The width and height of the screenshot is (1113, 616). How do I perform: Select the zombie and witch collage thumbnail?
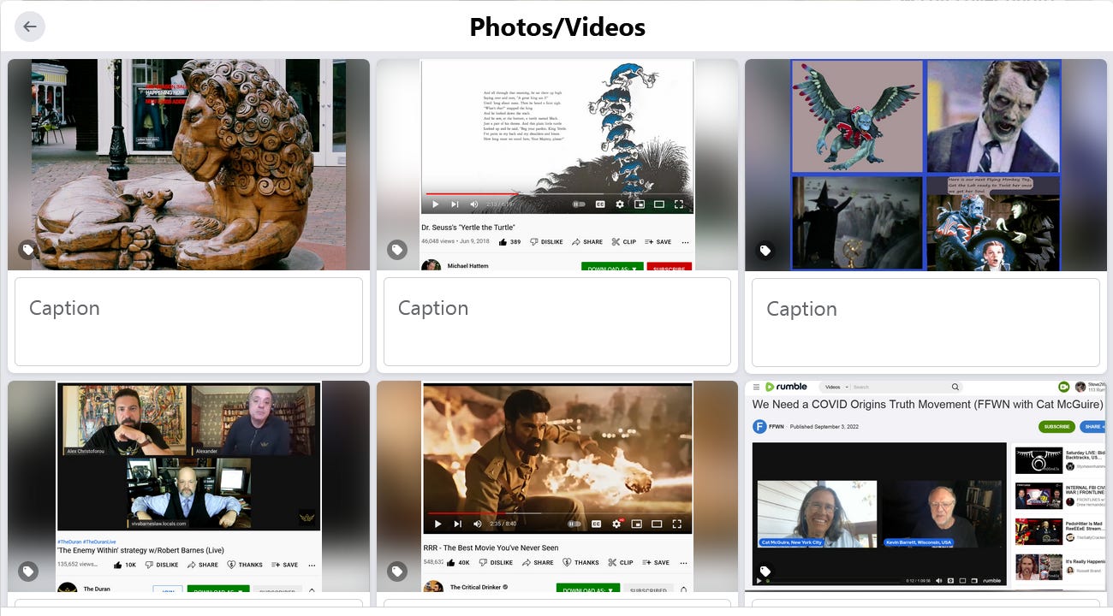click(926, 164)
